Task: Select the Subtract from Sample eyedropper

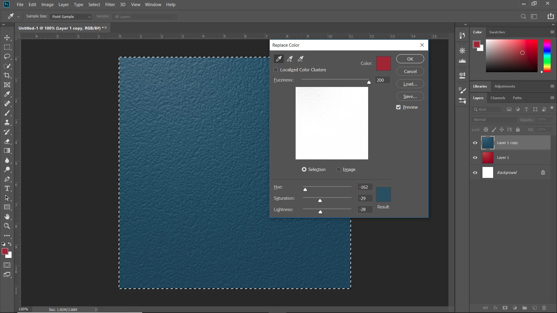Action: (301, 59)
